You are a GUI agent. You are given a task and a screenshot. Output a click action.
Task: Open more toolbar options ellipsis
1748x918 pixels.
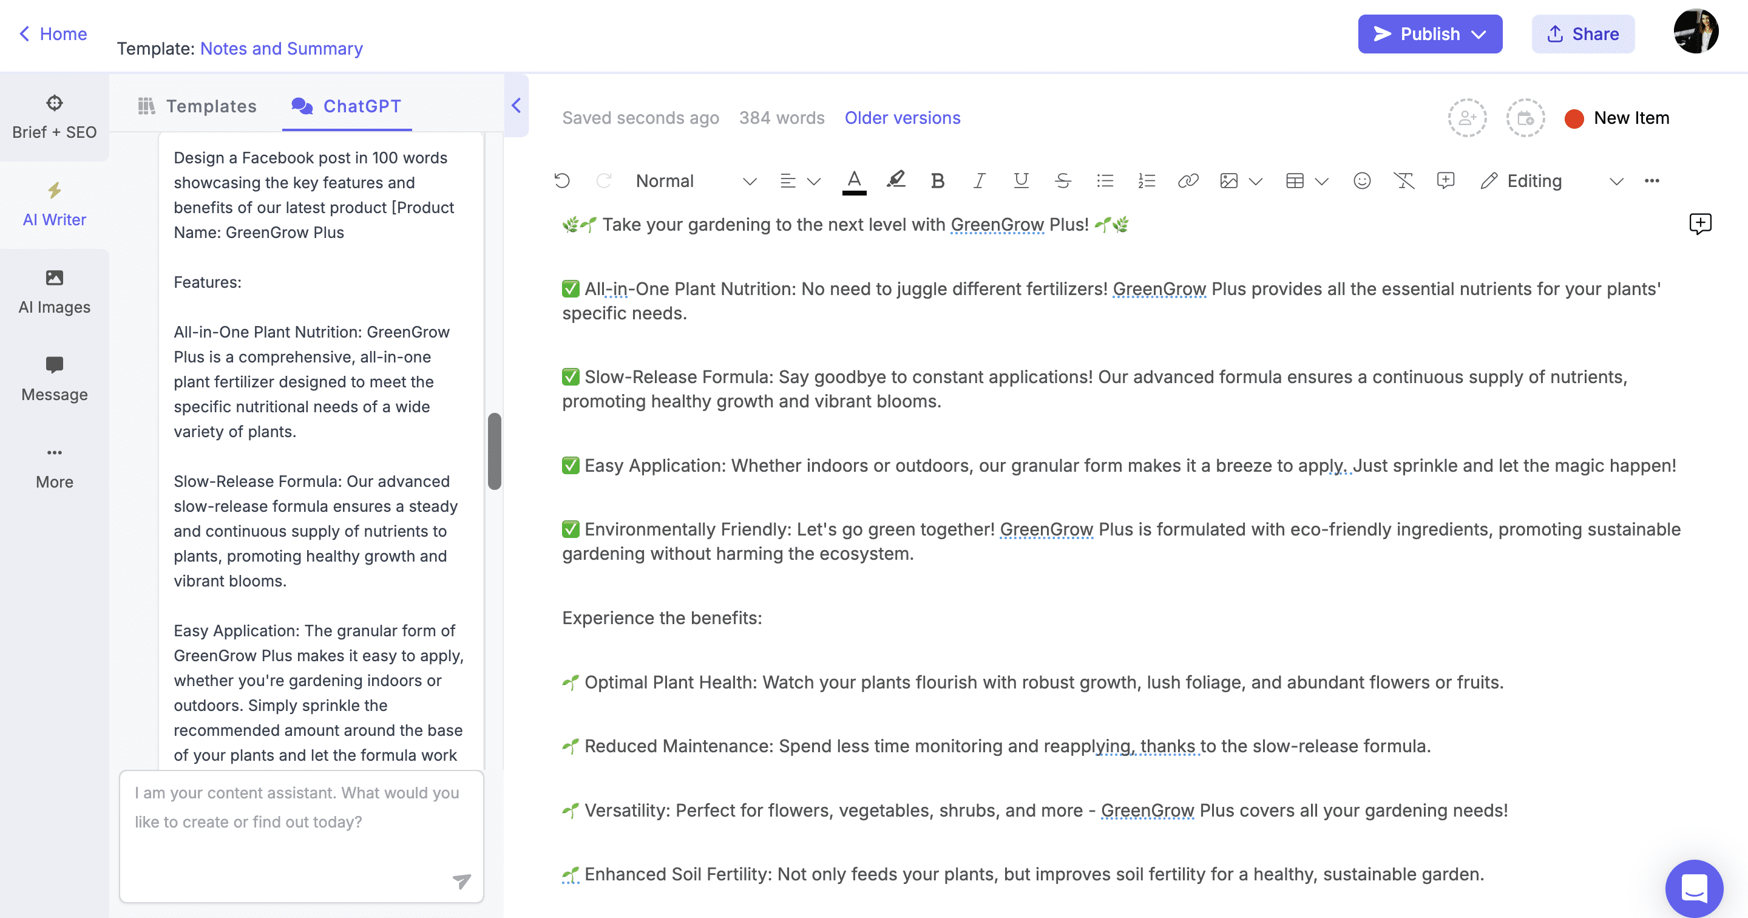tap(1651, 180)
